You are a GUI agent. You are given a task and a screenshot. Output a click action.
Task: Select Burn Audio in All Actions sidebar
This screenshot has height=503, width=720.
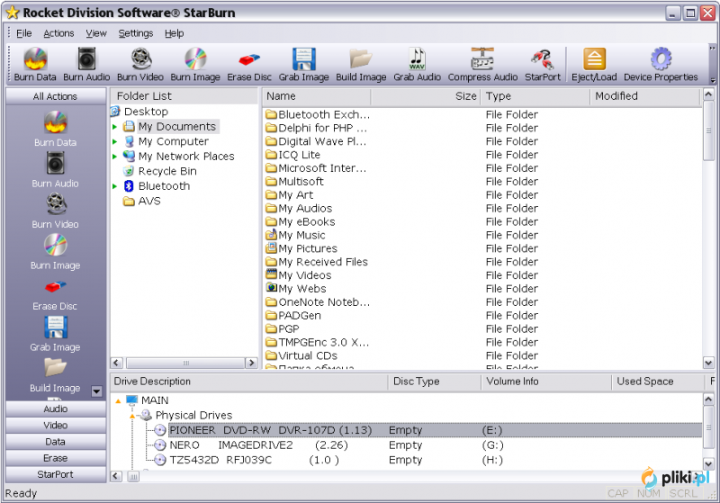coord(55,169)
